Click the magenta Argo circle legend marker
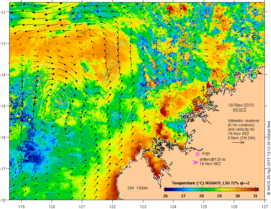Screen dimensions: 271x209 [197, 154]
